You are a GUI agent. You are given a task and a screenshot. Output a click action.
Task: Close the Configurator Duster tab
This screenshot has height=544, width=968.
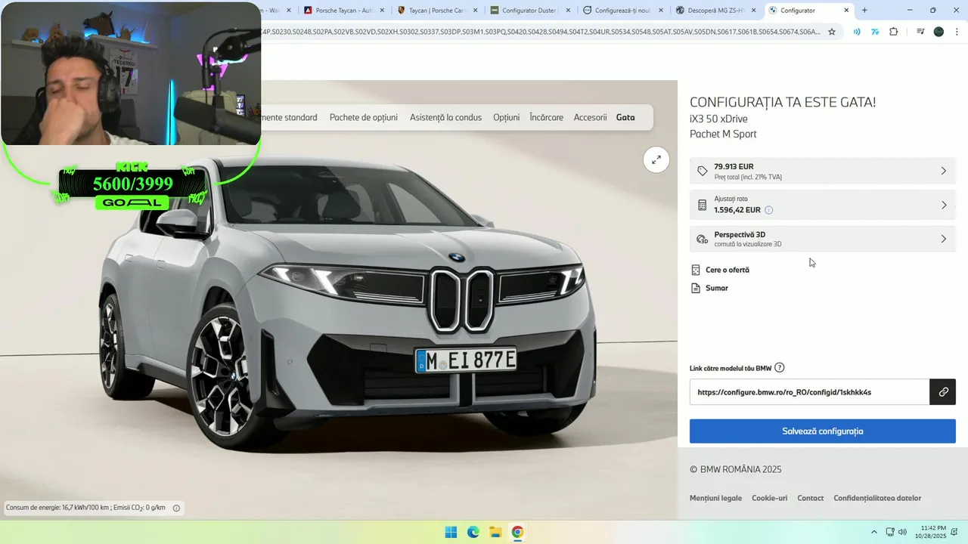568,11
